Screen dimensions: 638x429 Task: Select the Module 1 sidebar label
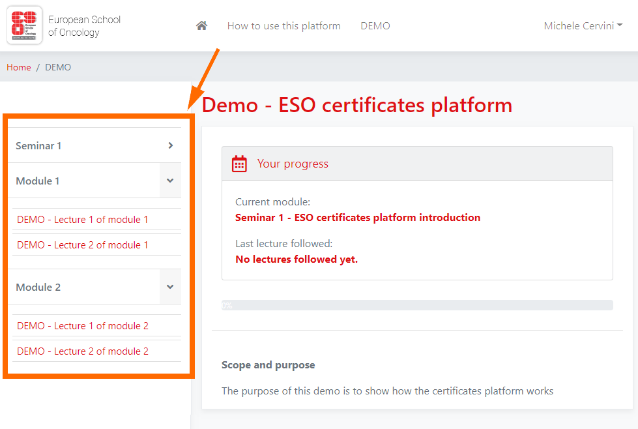[x=38, y=181]
